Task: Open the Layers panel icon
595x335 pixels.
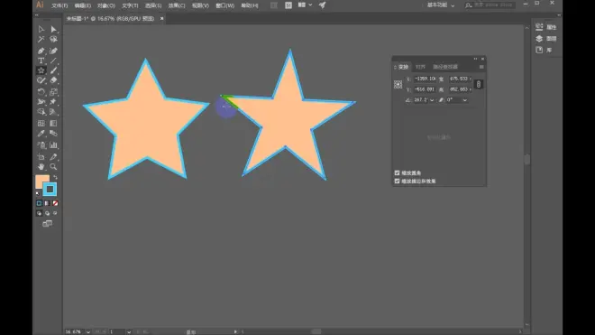Action: coord(539,39)
